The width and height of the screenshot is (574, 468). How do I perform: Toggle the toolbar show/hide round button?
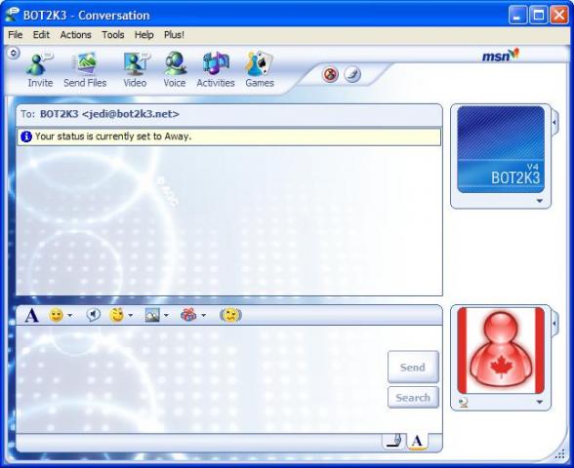click(x=14, y=54)
